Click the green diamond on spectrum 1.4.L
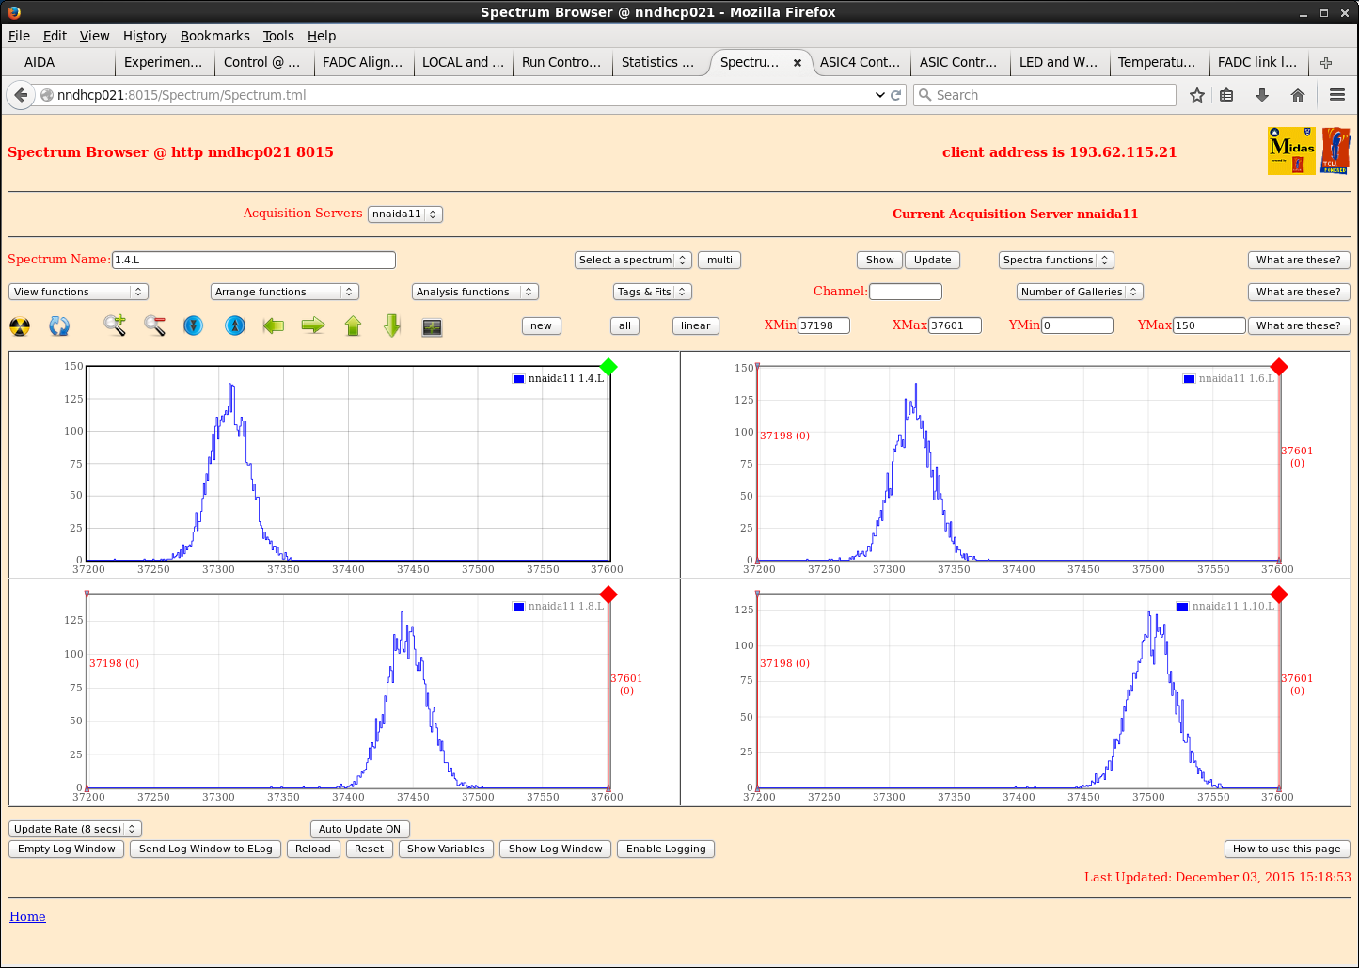Image resolution: width=1359 pixels, height=968 pixels. click(x=608, y=367)
